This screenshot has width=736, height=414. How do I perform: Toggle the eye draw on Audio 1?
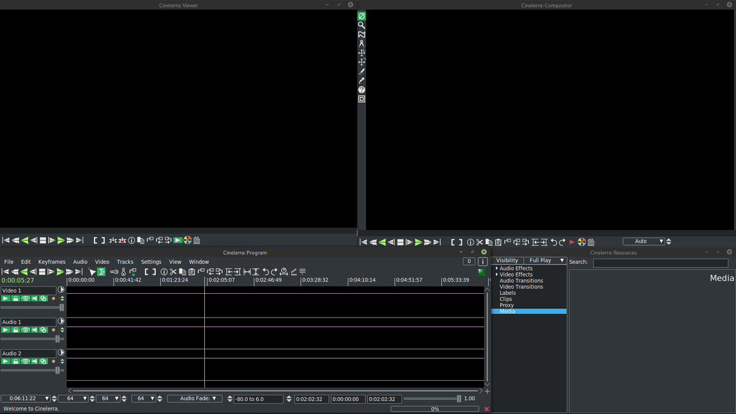click(x=25, y=330)
